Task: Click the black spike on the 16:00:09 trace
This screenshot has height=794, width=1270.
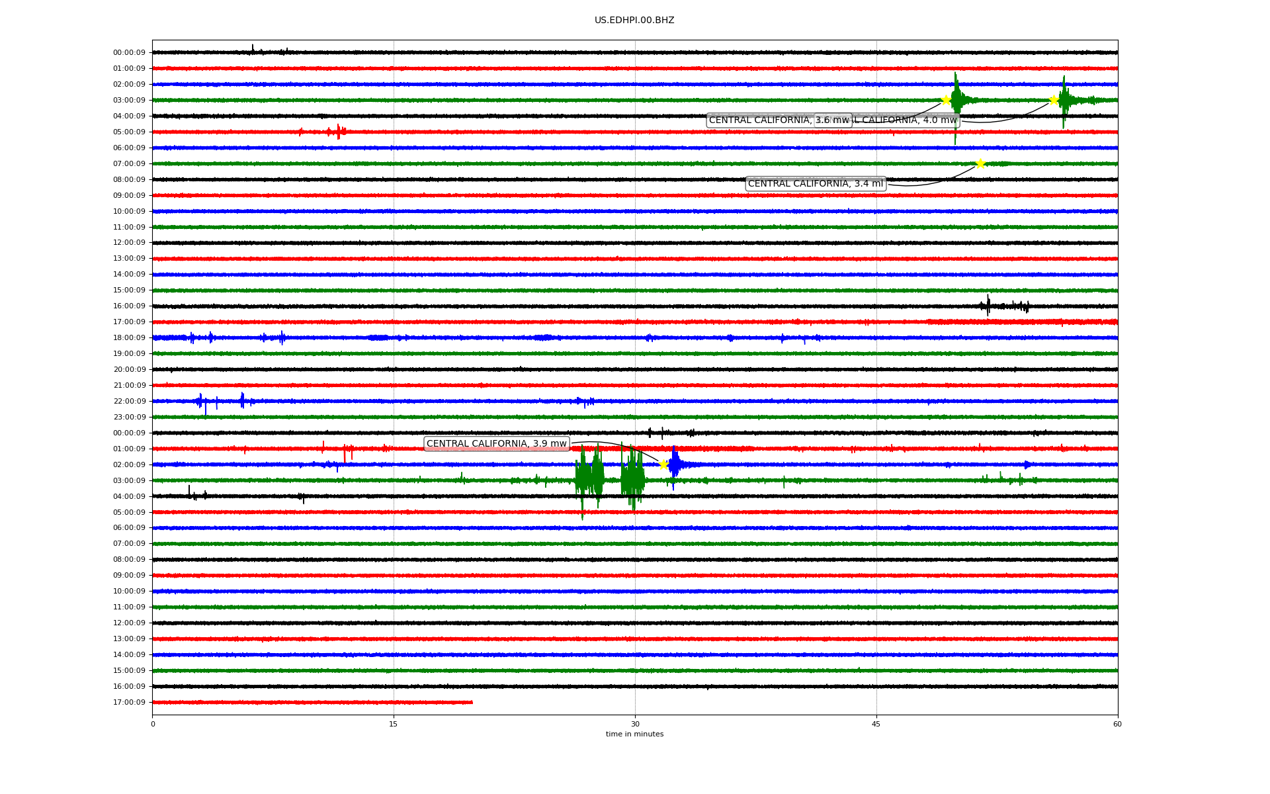Action: click(x=988, y=305)
